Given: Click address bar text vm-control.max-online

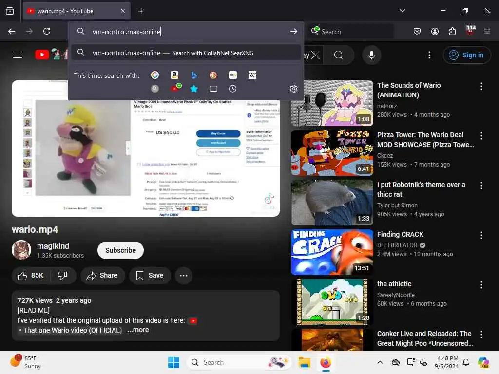Looking at the screenshot, I should (126, 32).
